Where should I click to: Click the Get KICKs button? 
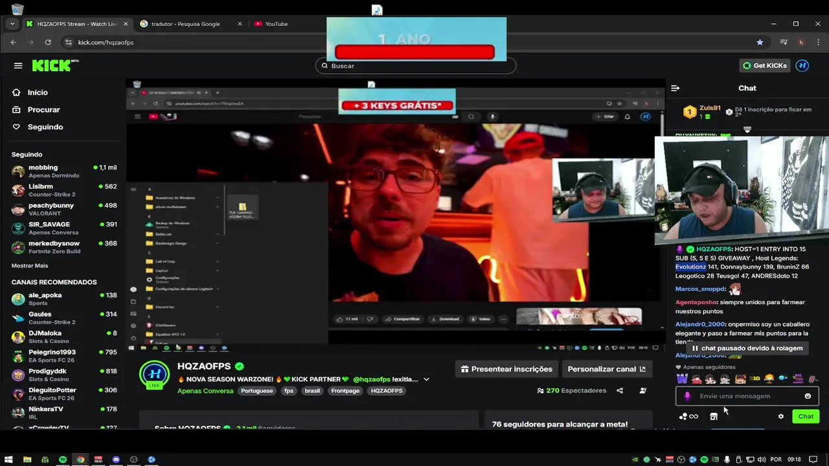point(765,65)
